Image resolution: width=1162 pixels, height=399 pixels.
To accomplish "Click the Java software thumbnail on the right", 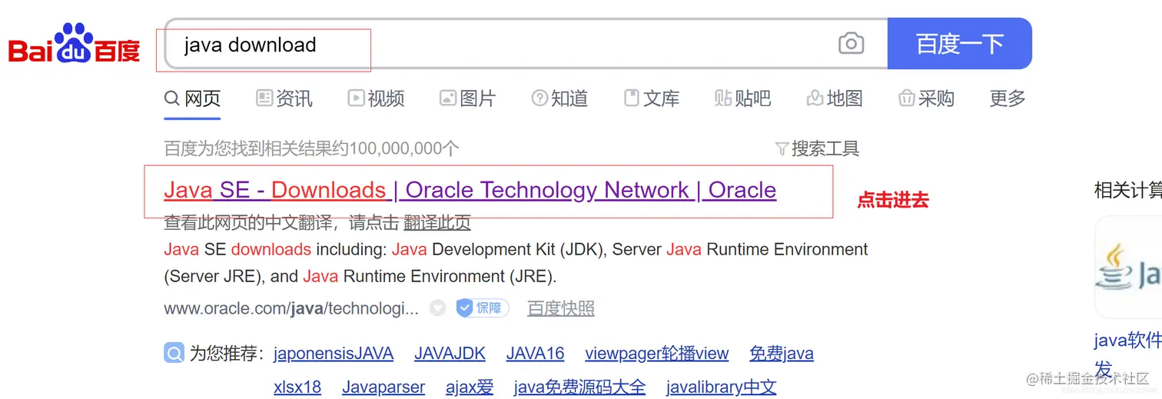I will (1128, 267).
